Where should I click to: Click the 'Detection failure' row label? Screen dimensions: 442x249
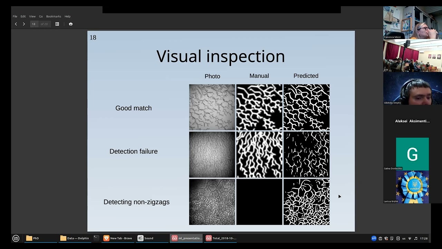[x=134, y=151]
